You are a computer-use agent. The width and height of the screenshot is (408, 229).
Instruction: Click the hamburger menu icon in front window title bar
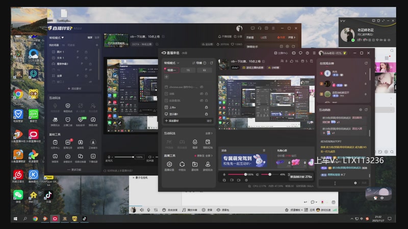(x=314, y=53)
